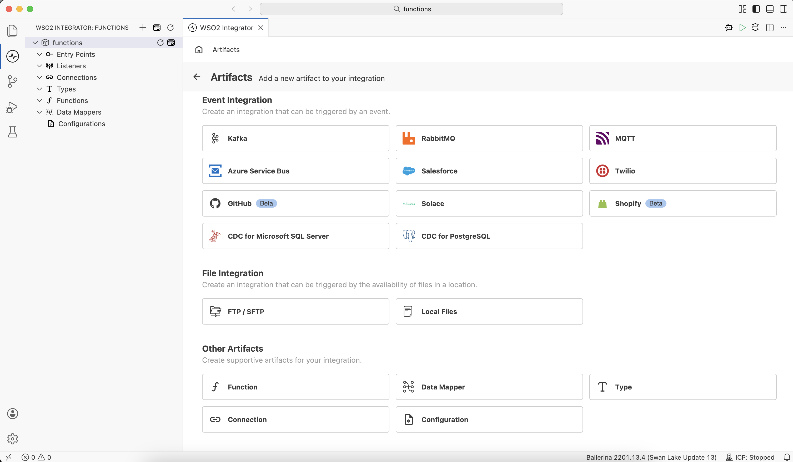This screenshot has width=793, height=462.
Task: Select the Solace card
Action: (x=489, y=203)
